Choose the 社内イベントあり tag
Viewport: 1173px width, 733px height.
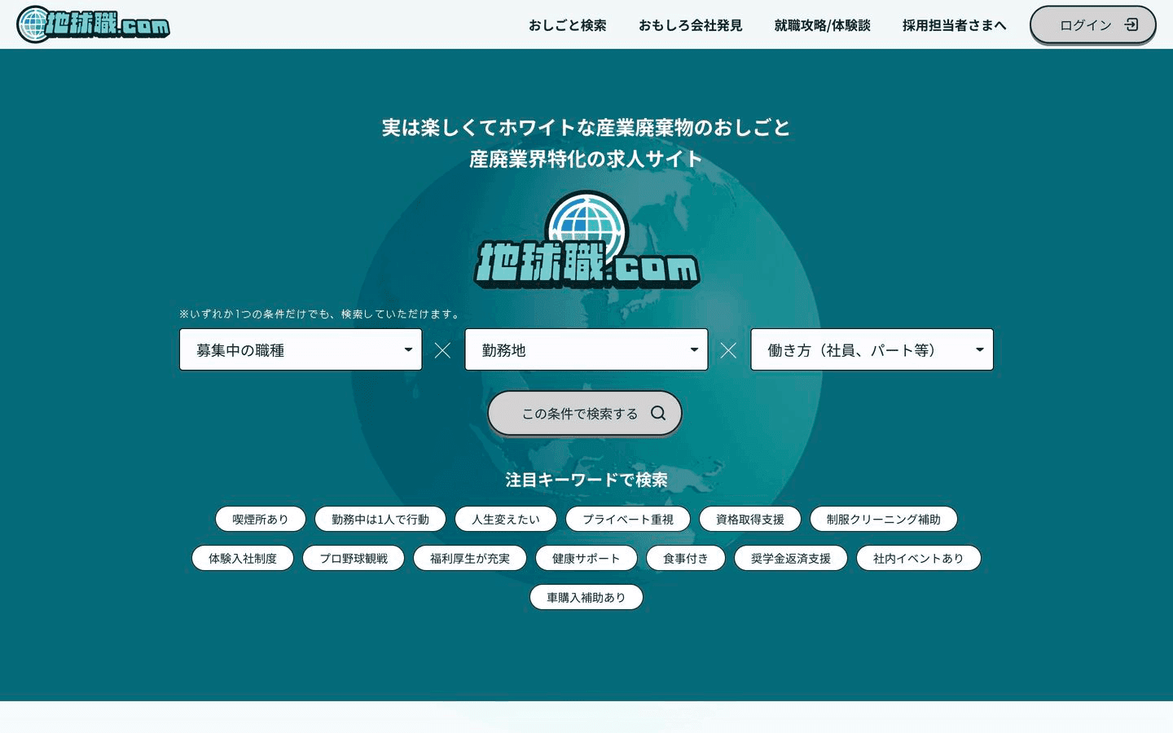pyautogui.click(x=919, y=558)
